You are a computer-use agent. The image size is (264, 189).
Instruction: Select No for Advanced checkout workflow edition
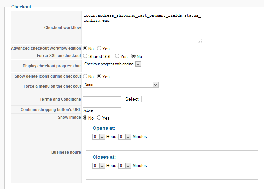click(85, 49)
